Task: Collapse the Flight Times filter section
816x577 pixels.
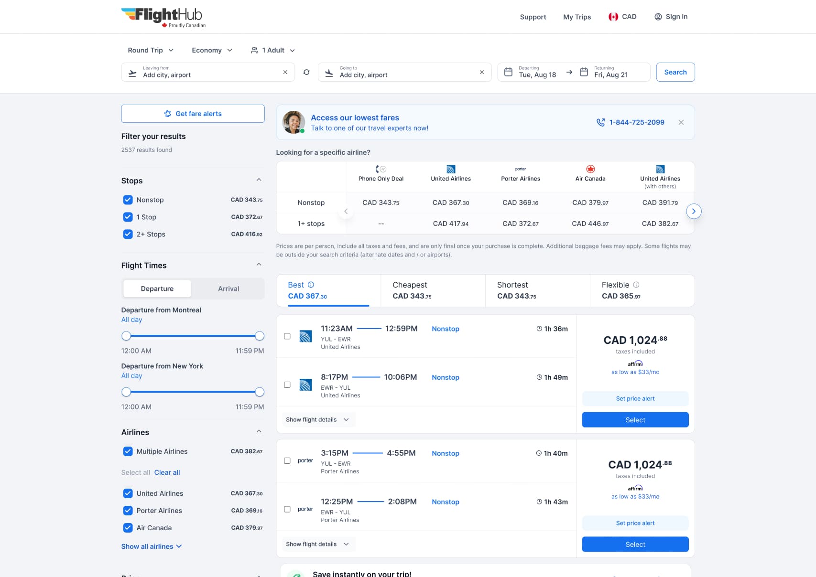Action: (259, 265)
